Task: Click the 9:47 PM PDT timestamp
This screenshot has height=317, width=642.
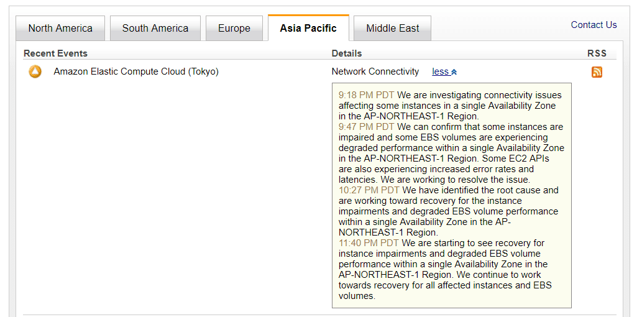Action: coord(366,127)
